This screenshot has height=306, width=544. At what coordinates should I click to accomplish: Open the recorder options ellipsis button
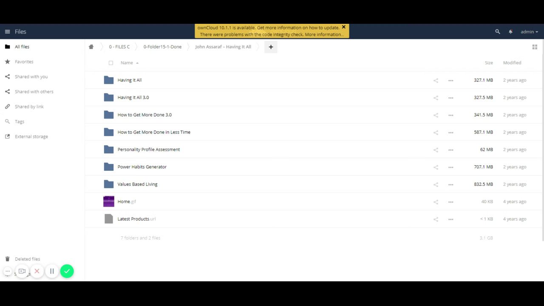click(x=8, y=271)
